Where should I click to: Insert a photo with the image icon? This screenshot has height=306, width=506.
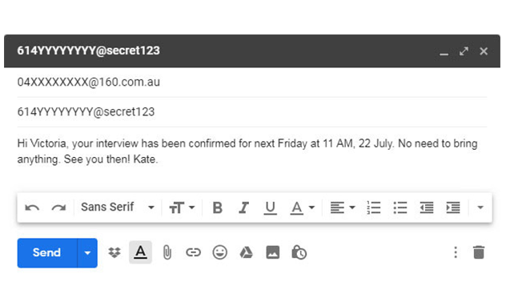273,252
